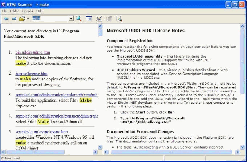The width and height of the screenshot is (247, 162).
Task: Click the highlighted 'make' in the first result
Action: (x=21, y=63)
